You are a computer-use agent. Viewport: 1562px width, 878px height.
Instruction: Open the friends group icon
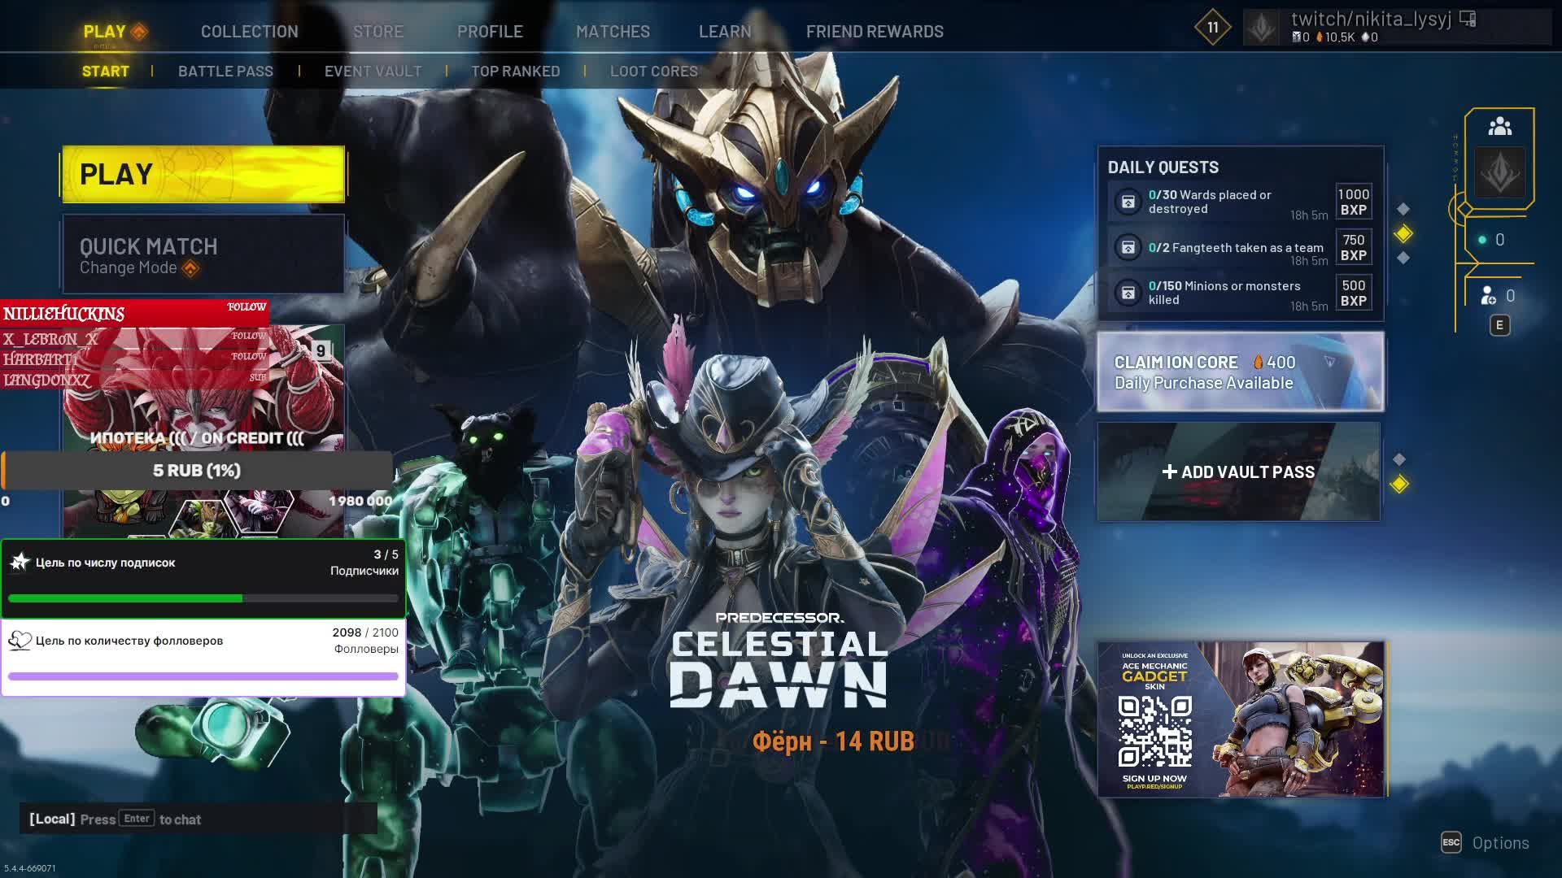coord(1500,127)
